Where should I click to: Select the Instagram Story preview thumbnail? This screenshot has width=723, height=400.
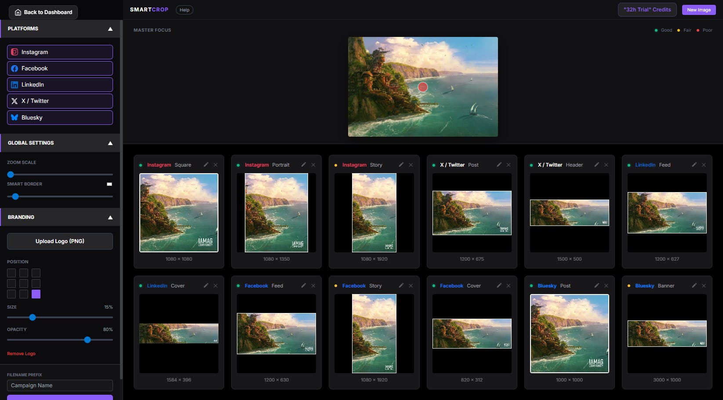pos(374,213)
